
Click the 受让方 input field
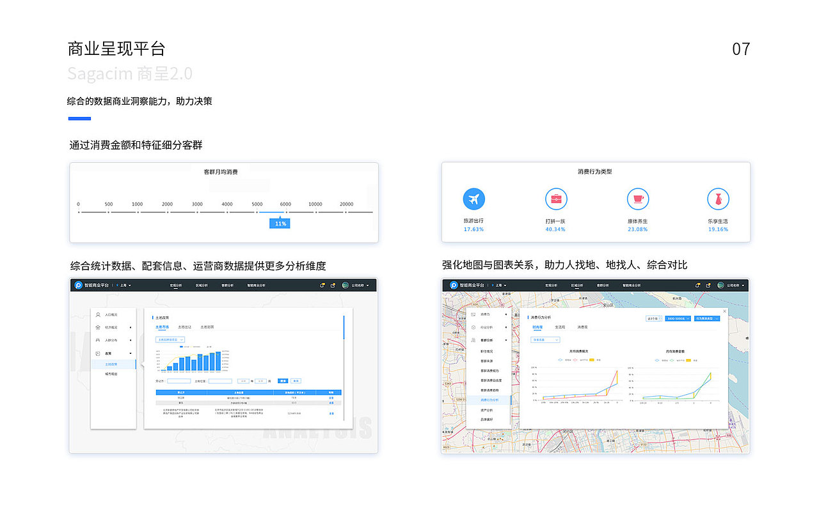pos(179,381)
